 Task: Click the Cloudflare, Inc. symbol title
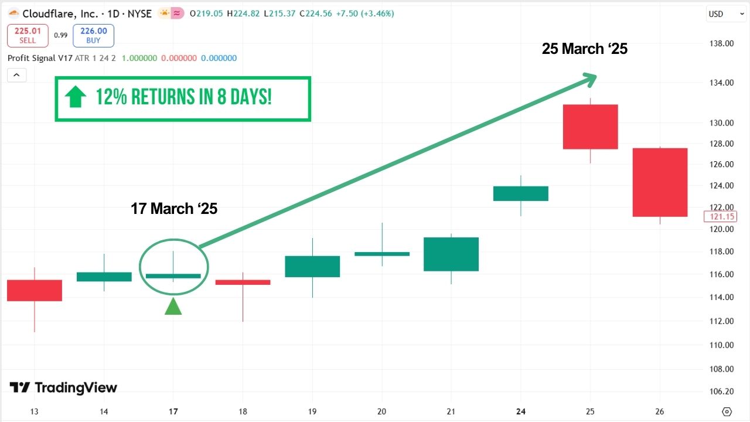(57, 13)
